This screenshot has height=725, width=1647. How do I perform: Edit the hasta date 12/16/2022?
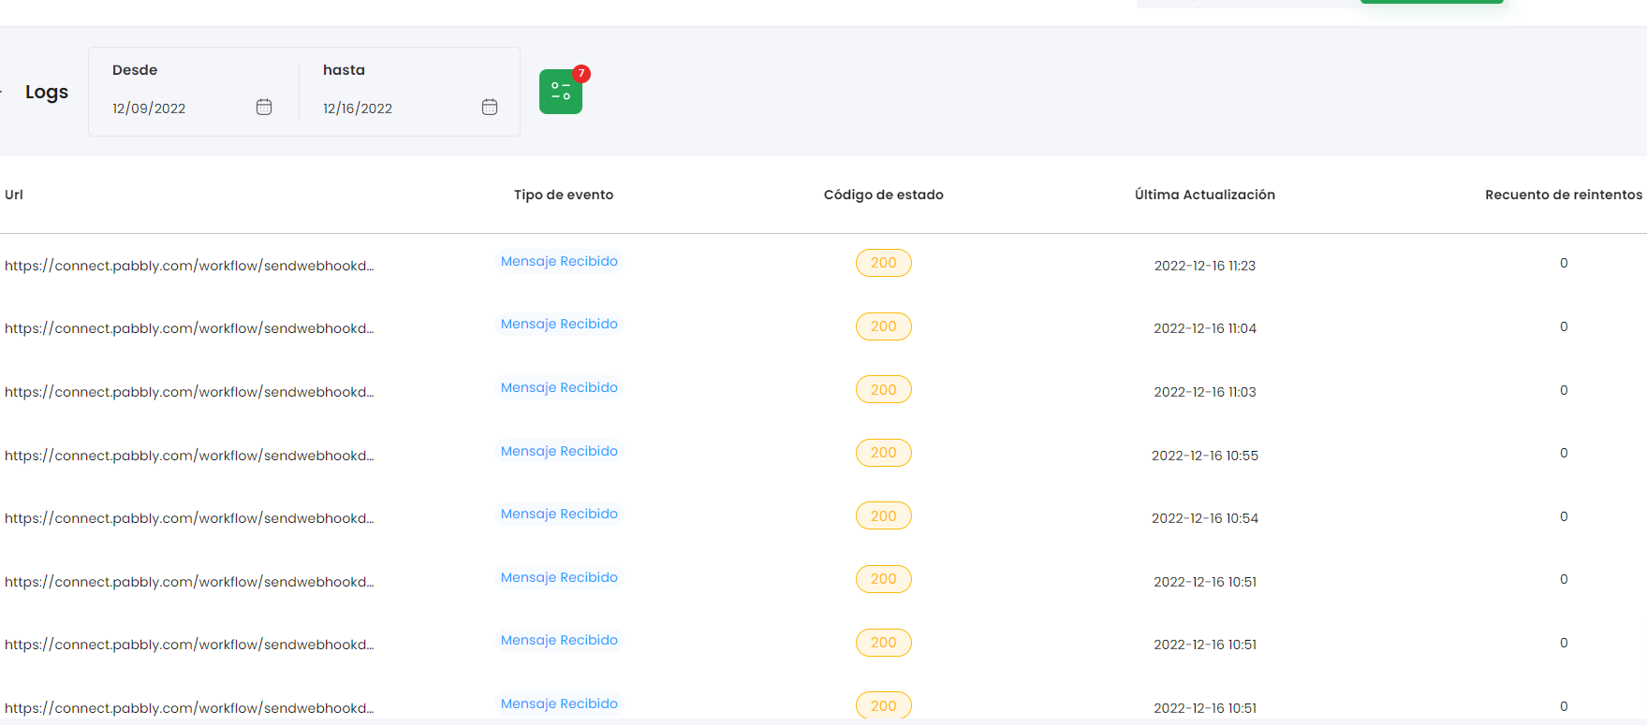358,109
